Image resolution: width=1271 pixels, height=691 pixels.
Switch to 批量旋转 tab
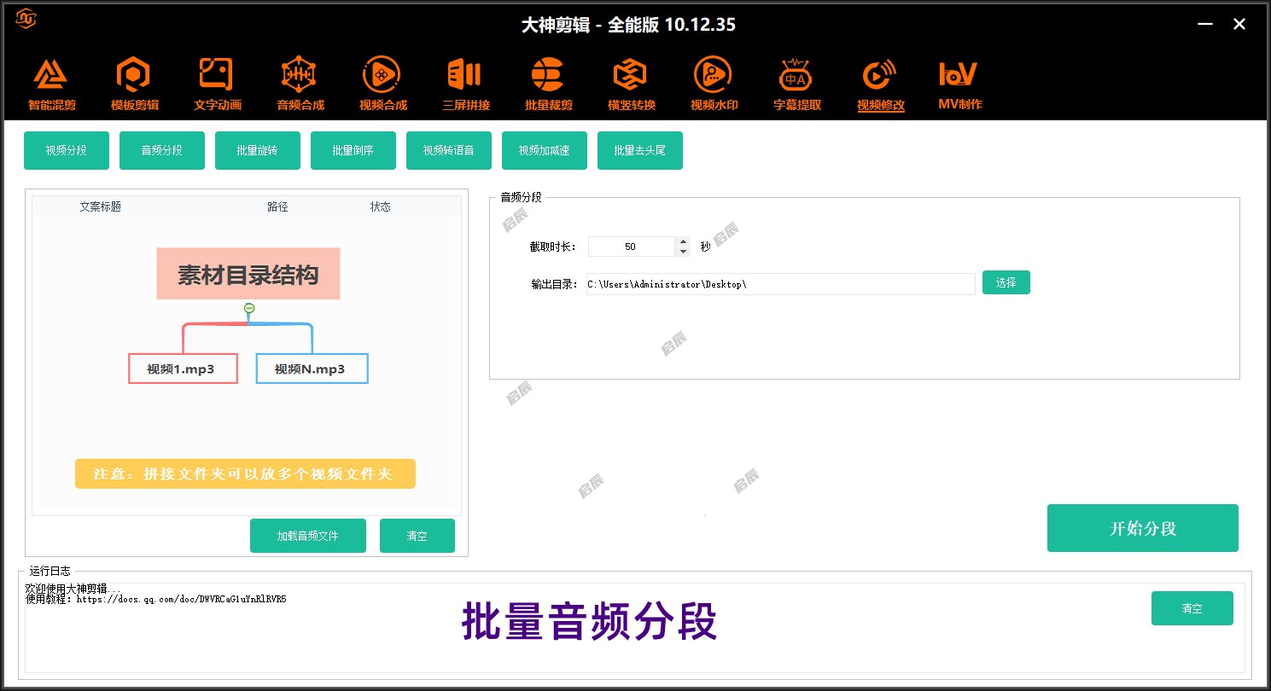pos(258,150)
